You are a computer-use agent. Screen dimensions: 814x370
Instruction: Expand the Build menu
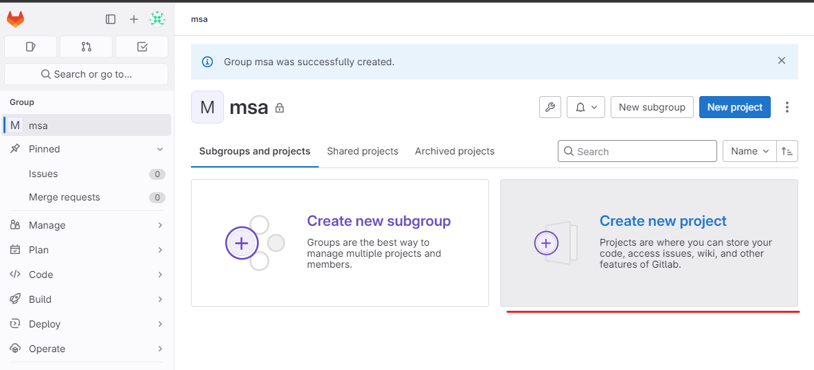click(87, 299)
